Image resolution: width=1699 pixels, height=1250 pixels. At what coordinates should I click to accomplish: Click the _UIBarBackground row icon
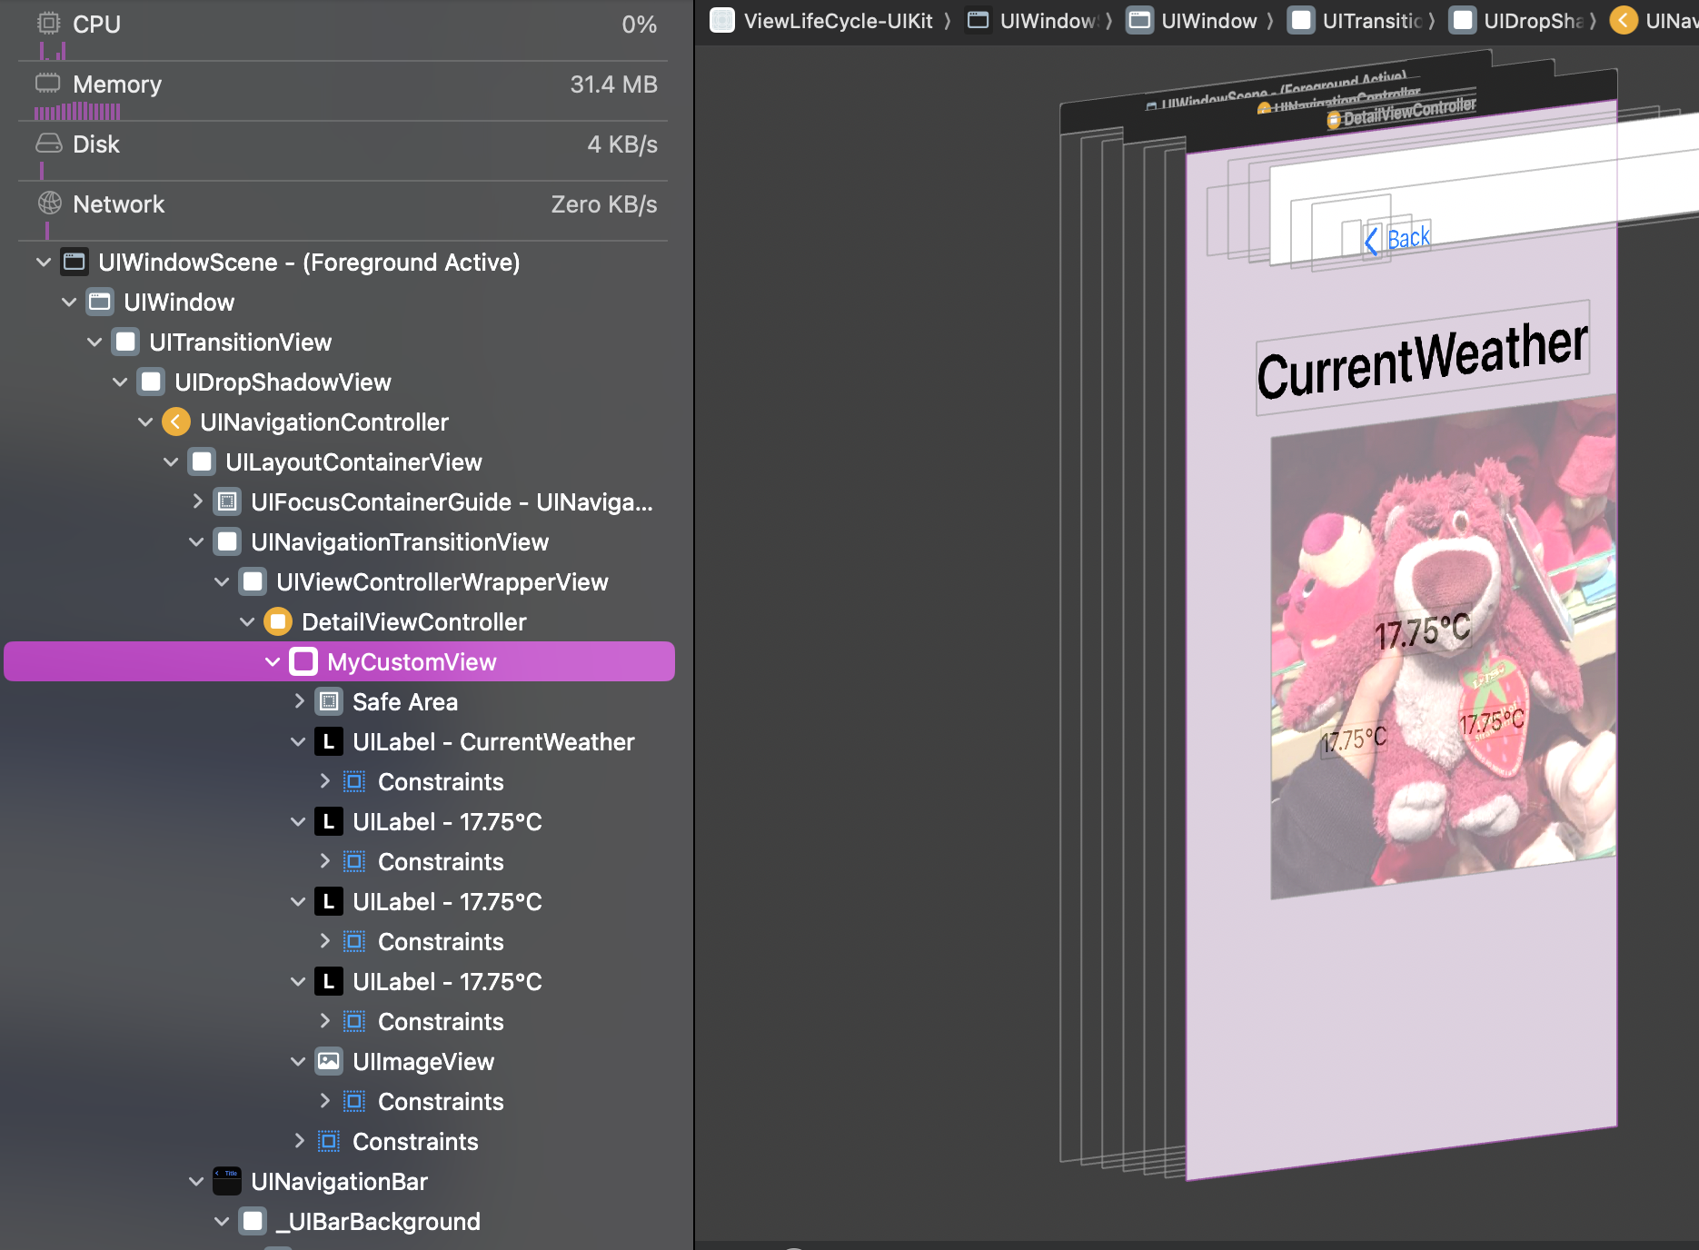click(x=253, y=1222)
